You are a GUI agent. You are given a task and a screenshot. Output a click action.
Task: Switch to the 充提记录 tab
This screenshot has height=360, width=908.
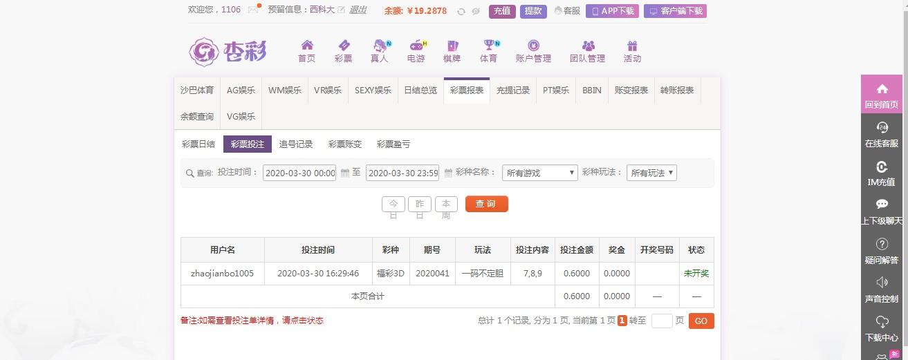[x=513, y=91]
